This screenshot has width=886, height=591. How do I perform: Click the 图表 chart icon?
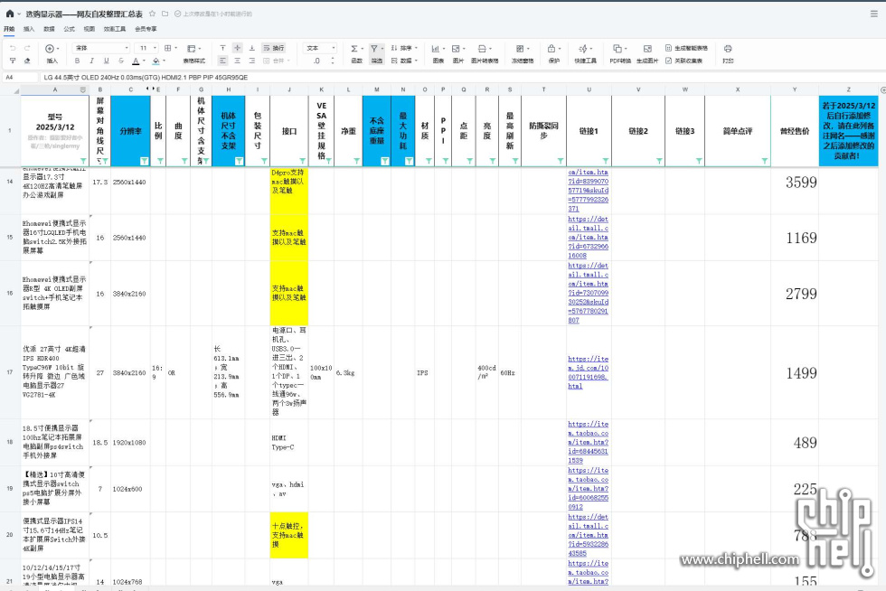point(436,49)
